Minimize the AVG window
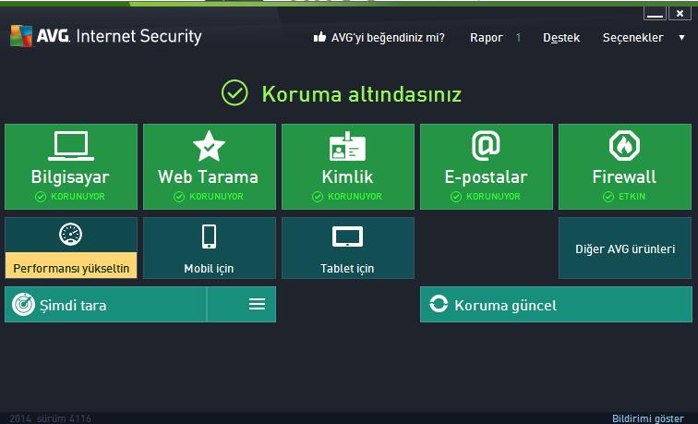This screenshot has height=424, width=698. pyautogui.click(x=655, y=13)
